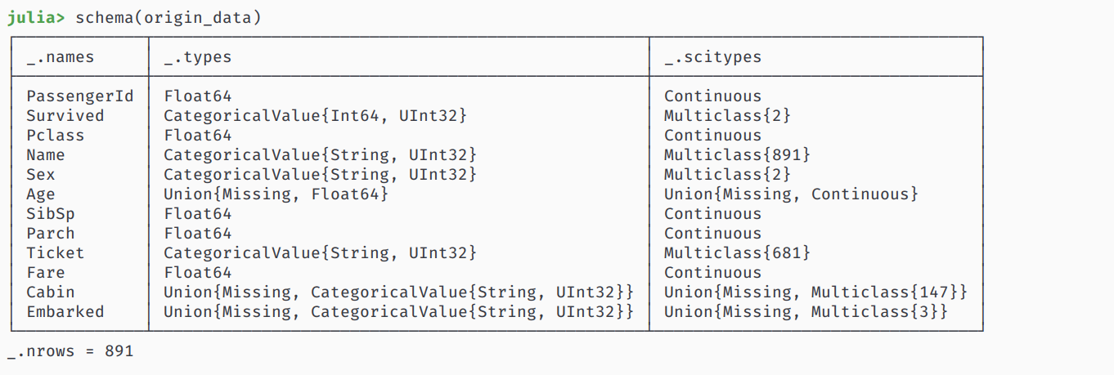Click the Fare field name
The height and width of the screenshot is (375, 1114).
(45, 273)
